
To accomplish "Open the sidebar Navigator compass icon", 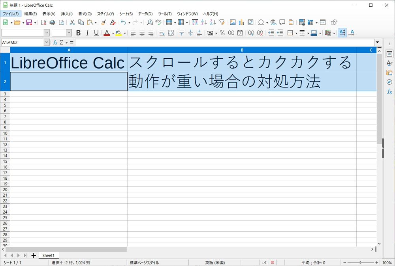I will coord(389,82).
